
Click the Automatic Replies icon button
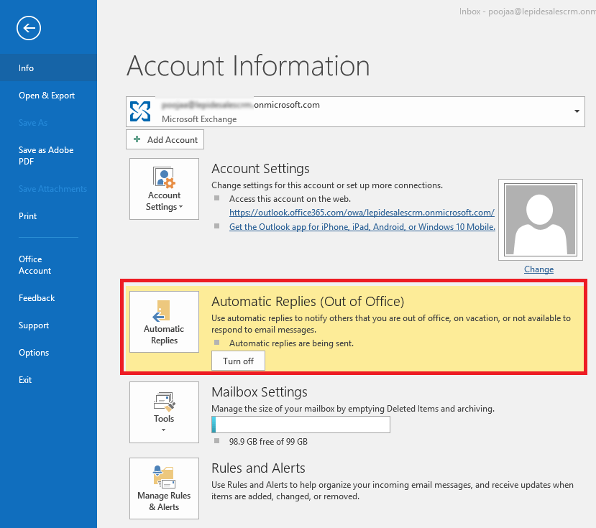(x=164, y=321)
